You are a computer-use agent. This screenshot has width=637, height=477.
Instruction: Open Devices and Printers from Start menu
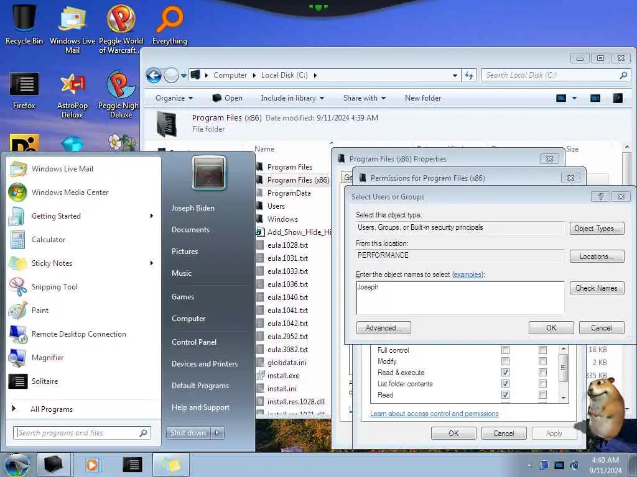point(204,364)
